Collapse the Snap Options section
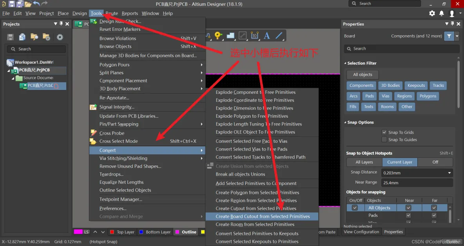 (345, 122)
